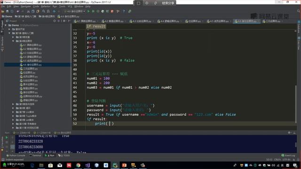Click the Structure tab on the left edge
Viewport: 301px width, 169px height.
[x=2, y=44]
